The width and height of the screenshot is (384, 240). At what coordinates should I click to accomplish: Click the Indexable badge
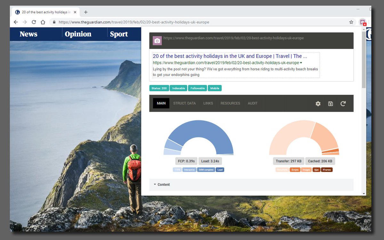pos(179,88)
